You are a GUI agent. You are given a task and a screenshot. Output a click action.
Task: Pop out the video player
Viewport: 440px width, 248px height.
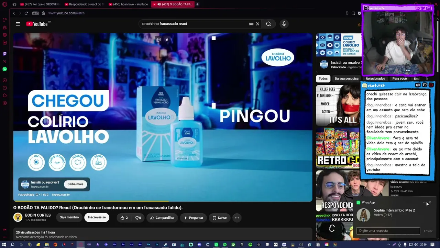click(158, 40)
